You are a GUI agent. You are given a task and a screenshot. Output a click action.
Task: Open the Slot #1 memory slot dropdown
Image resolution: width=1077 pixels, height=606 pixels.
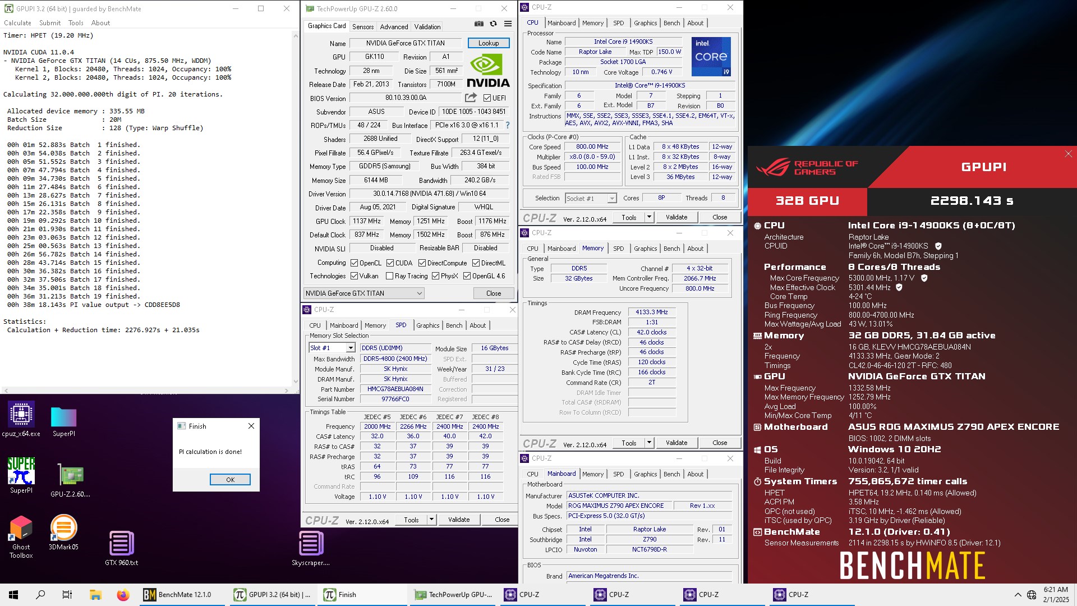(332, 348)
